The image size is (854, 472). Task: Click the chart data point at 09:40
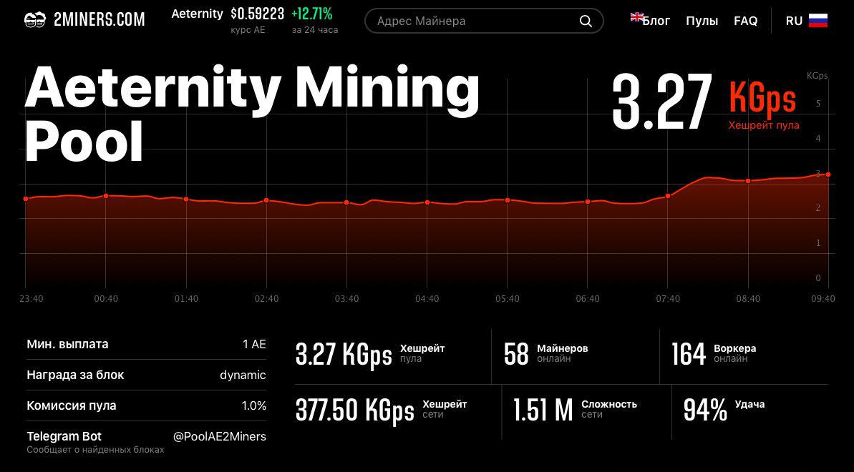[828, 174]
